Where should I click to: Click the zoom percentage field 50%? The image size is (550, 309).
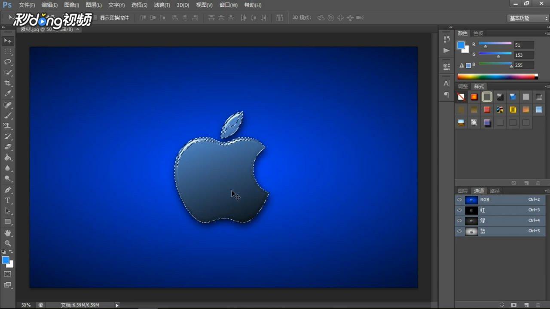click(x=26, y=305)
